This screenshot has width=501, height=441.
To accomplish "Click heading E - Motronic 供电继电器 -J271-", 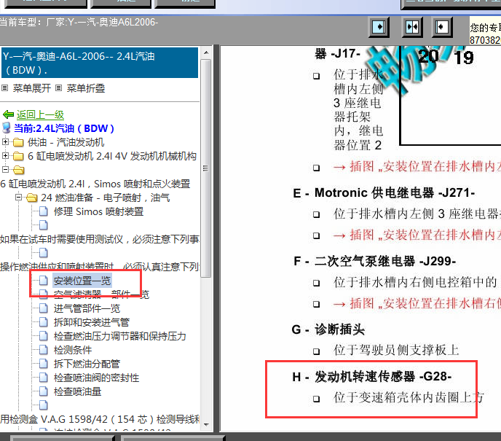I will [x=384, y=193].
